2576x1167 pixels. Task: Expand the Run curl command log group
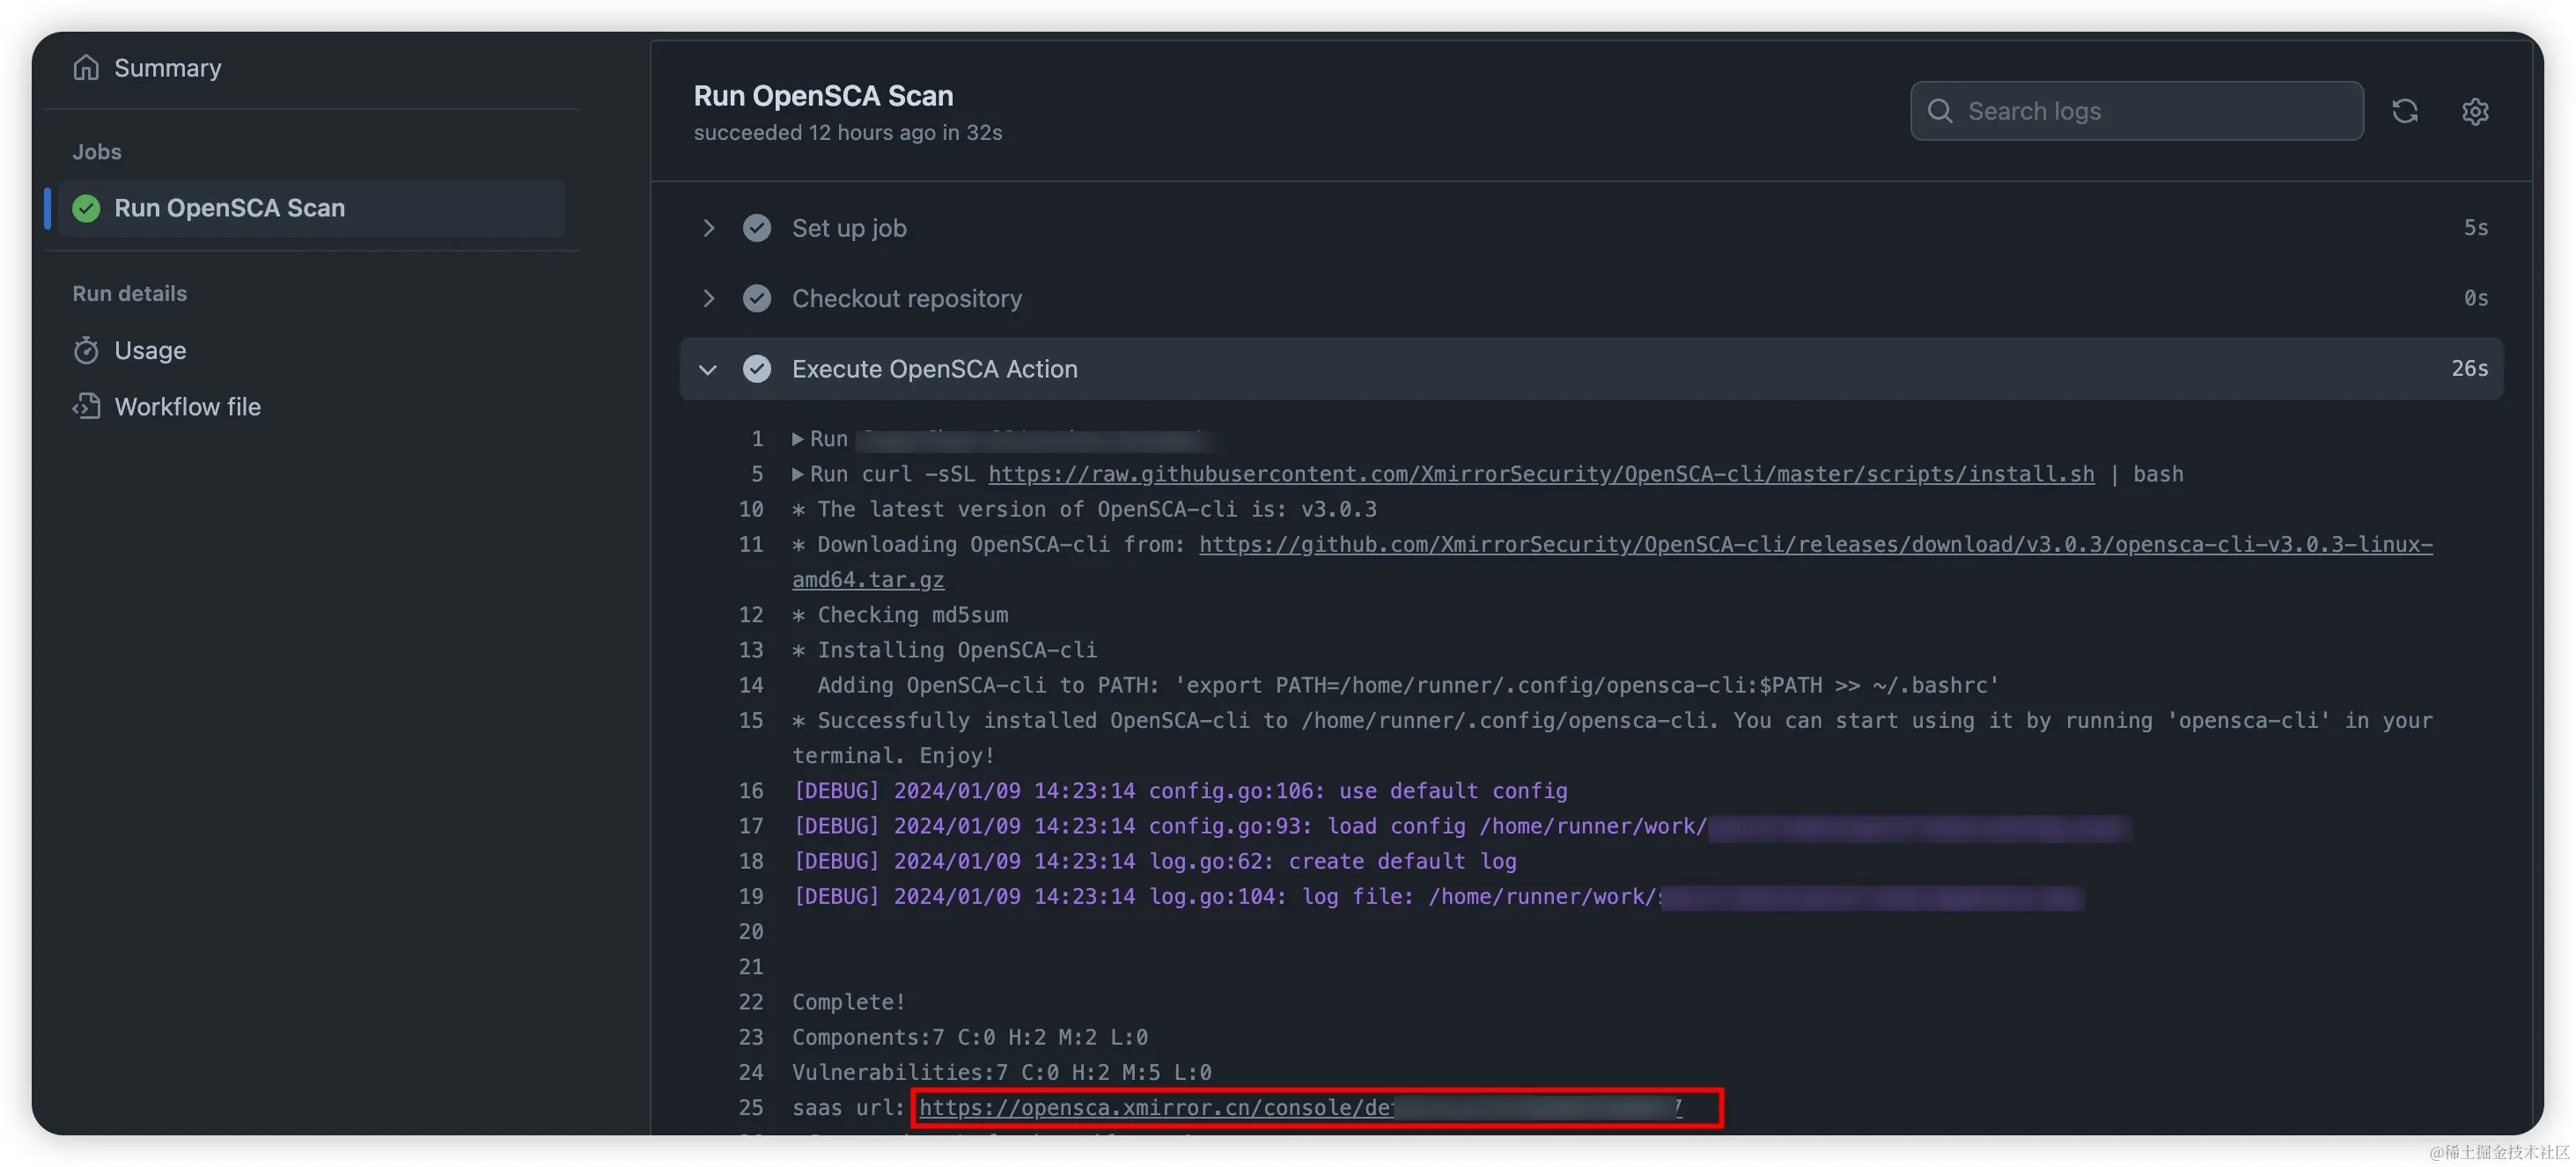(x=798, y=474)
